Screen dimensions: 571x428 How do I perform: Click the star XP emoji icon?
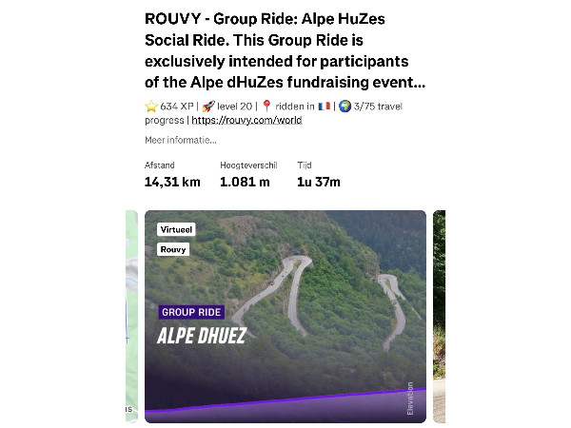click(x=150, y=107)
